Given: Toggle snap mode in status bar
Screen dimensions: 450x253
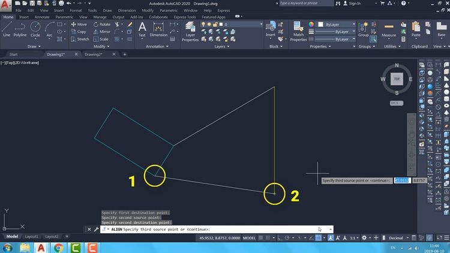Looking at the screenshot, I should point(268,238).
